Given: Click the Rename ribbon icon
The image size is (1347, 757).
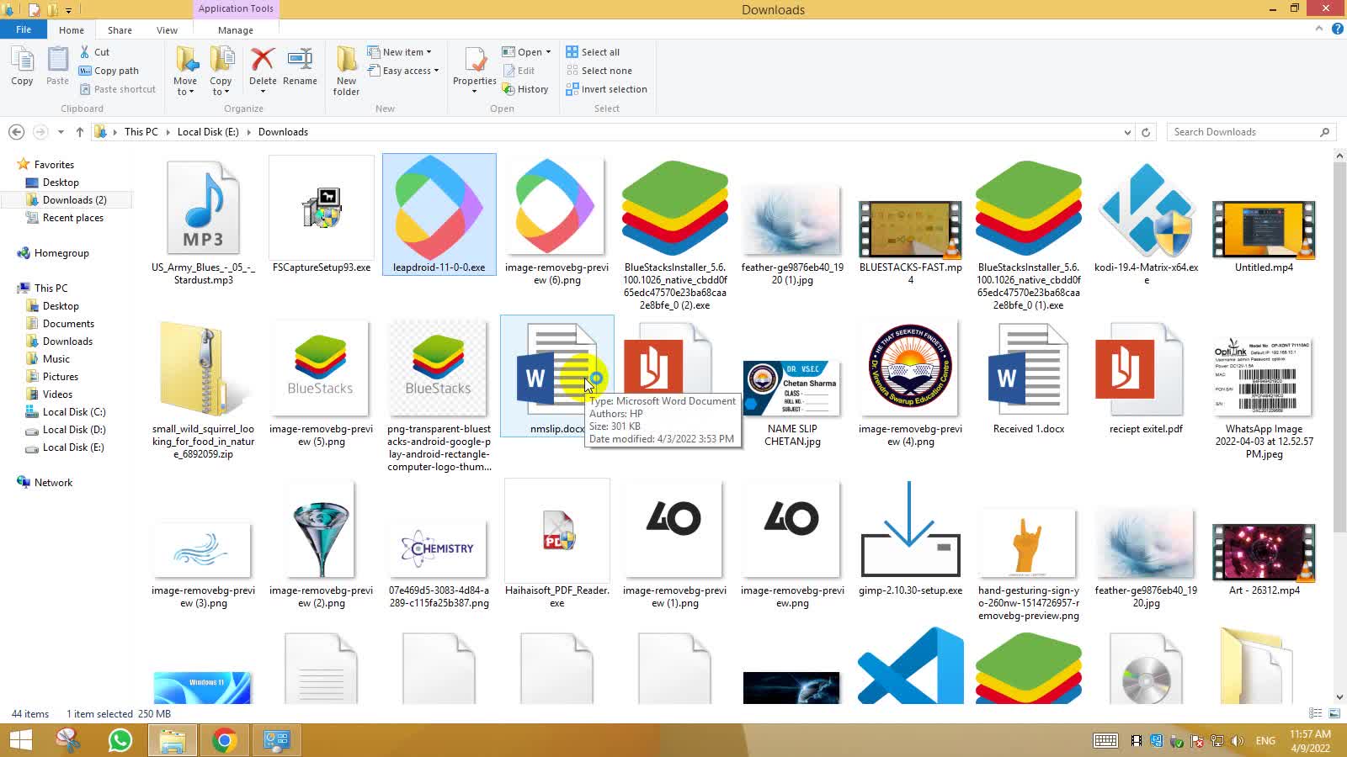Looking at the screenshot, I should pos(300,66).
